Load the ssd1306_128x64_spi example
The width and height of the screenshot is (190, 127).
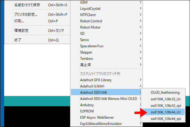point(163,119)
